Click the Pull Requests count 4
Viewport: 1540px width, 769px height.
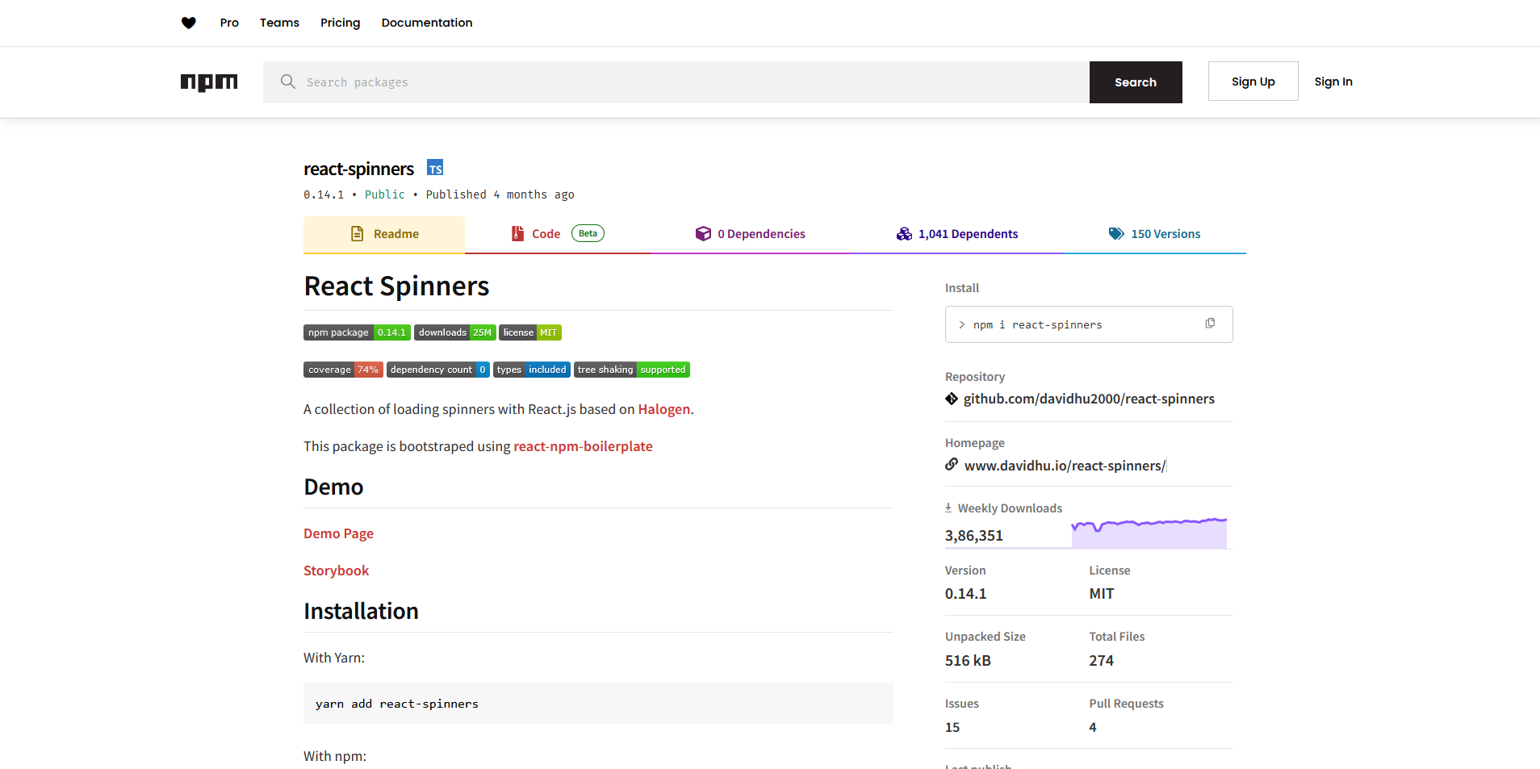(x=1093, y=727)
